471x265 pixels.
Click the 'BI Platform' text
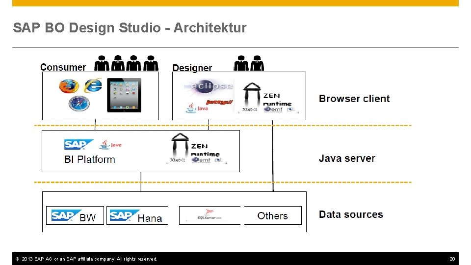coord(89,159)
